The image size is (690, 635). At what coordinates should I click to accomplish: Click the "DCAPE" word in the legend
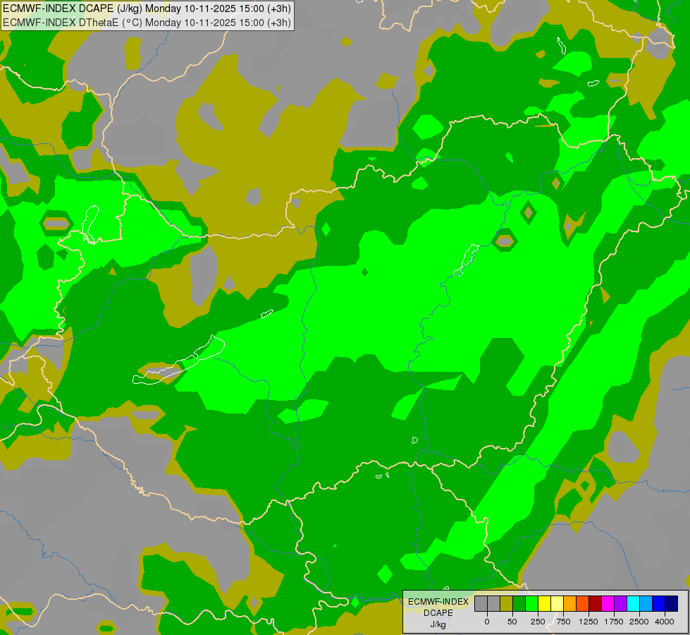pyautogui.click(x=438, y=613)
